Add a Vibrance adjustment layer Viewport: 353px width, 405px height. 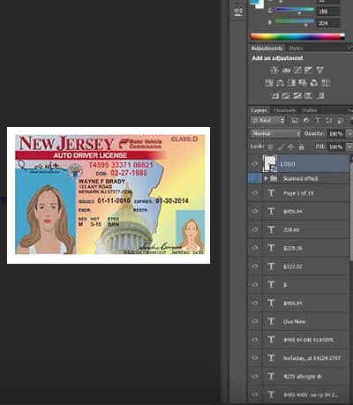point(319,70)
